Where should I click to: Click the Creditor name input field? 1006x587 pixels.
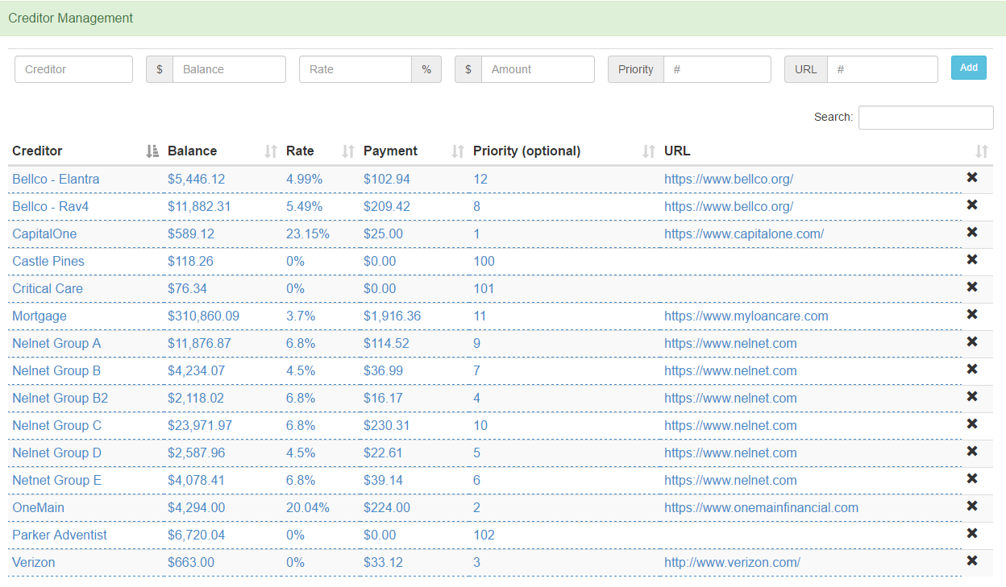[73, 69]
